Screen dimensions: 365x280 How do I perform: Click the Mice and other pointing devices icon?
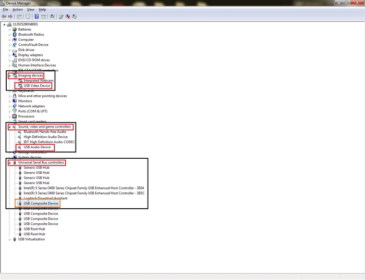tap(15, 96)
